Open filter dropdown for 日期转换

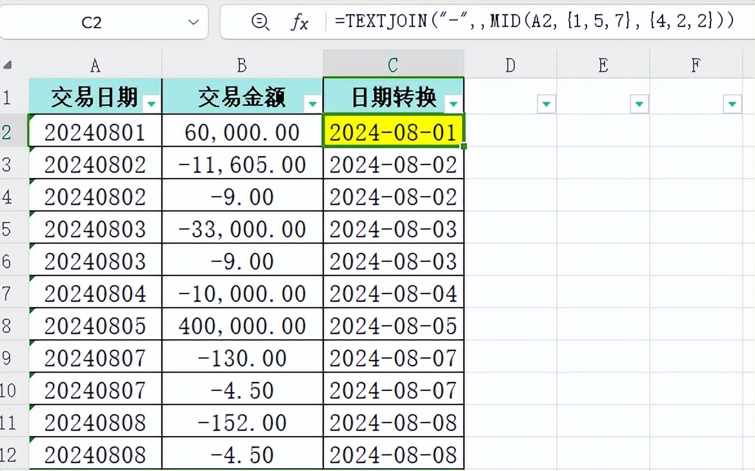coord(453,103)
